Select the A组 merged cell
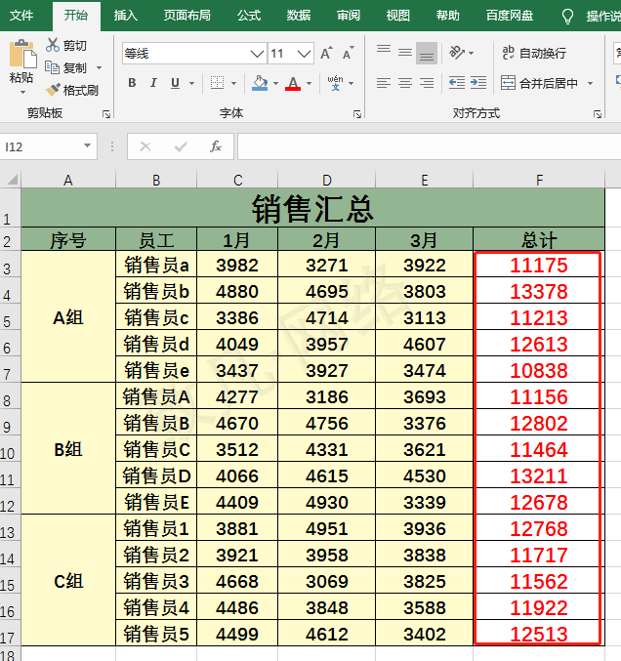The width and height of the screenshot is (621, 661). [x=68, y=317]
